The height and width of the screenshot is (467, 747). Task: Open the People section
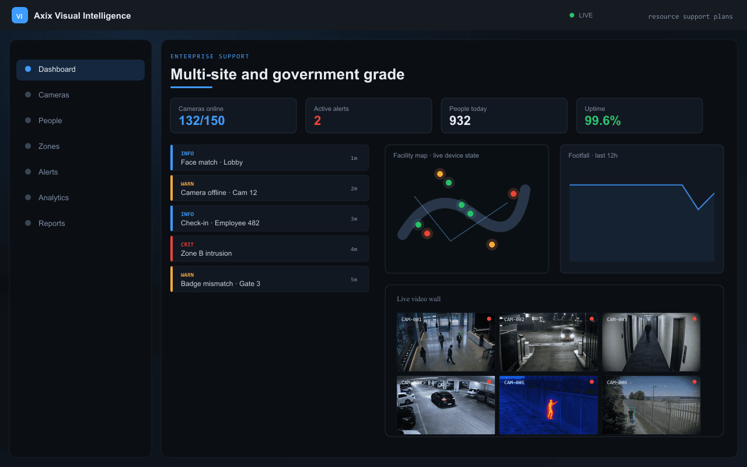81,121
